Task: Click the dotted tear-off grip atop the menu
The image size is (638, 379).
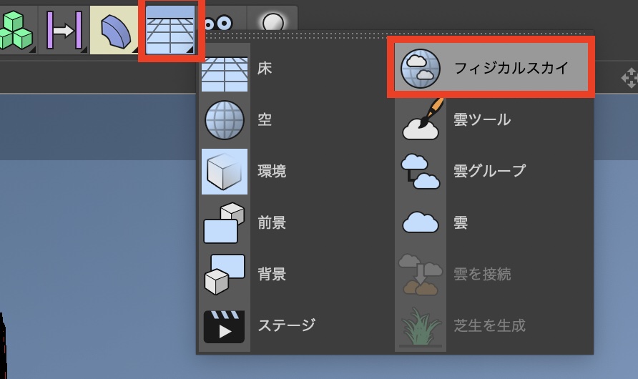Action: pos(395,35)
